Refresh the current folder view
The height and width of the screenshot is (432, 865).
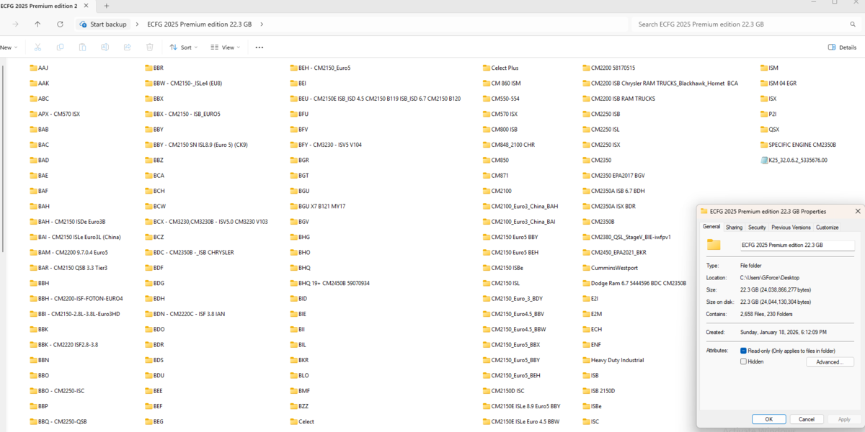click(x=60, y=24)
